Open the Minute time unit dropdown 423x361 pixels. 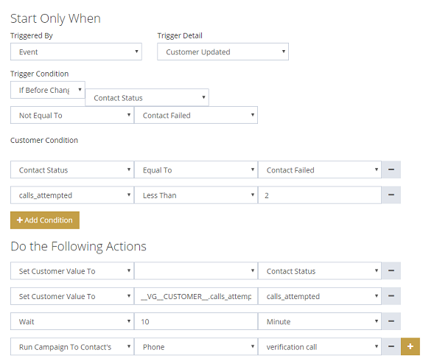[320, 321]
